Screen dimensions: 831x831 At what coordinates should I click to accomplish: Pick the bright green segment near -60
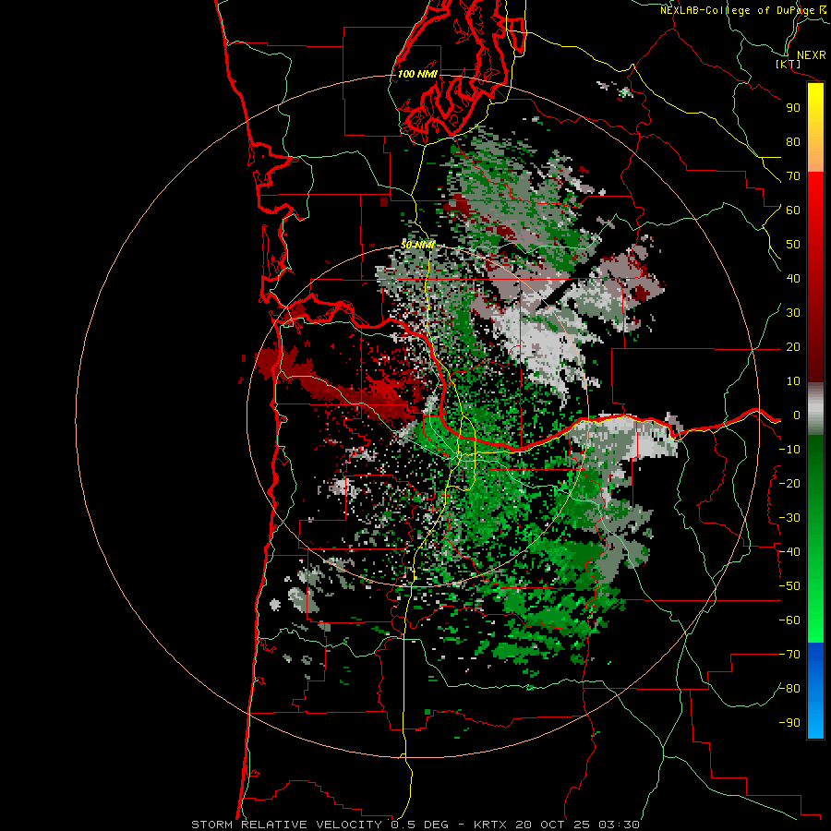(815, 622)
